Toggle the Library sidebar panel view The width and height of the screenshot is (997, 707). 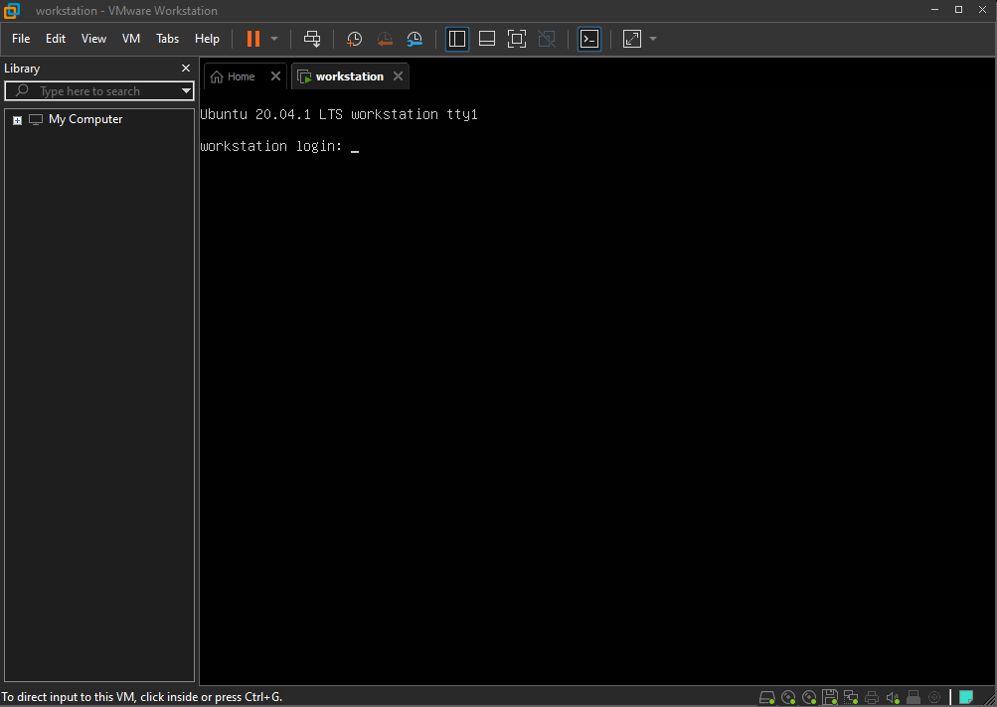point(457,39)
